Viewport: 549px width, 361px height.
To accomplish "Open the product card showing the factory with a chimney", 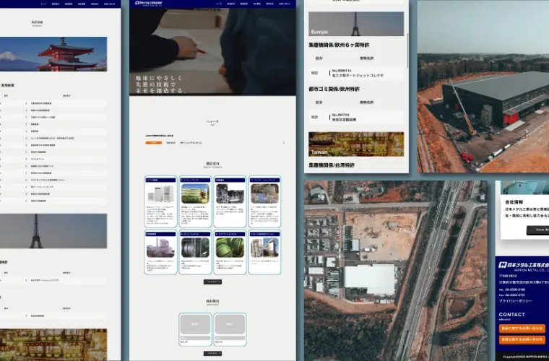I will (x=160, y=252).
